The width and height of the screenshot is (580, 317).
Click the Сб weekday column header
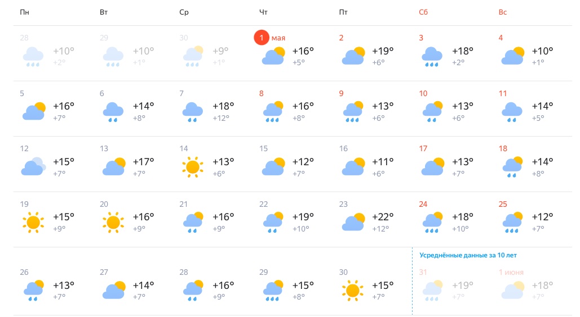[423, 12]
